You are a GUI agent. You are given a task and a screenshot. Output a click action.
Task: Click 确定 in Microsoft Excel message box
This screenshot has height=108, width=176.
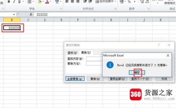pyautogui.click(x=137, y=73)
